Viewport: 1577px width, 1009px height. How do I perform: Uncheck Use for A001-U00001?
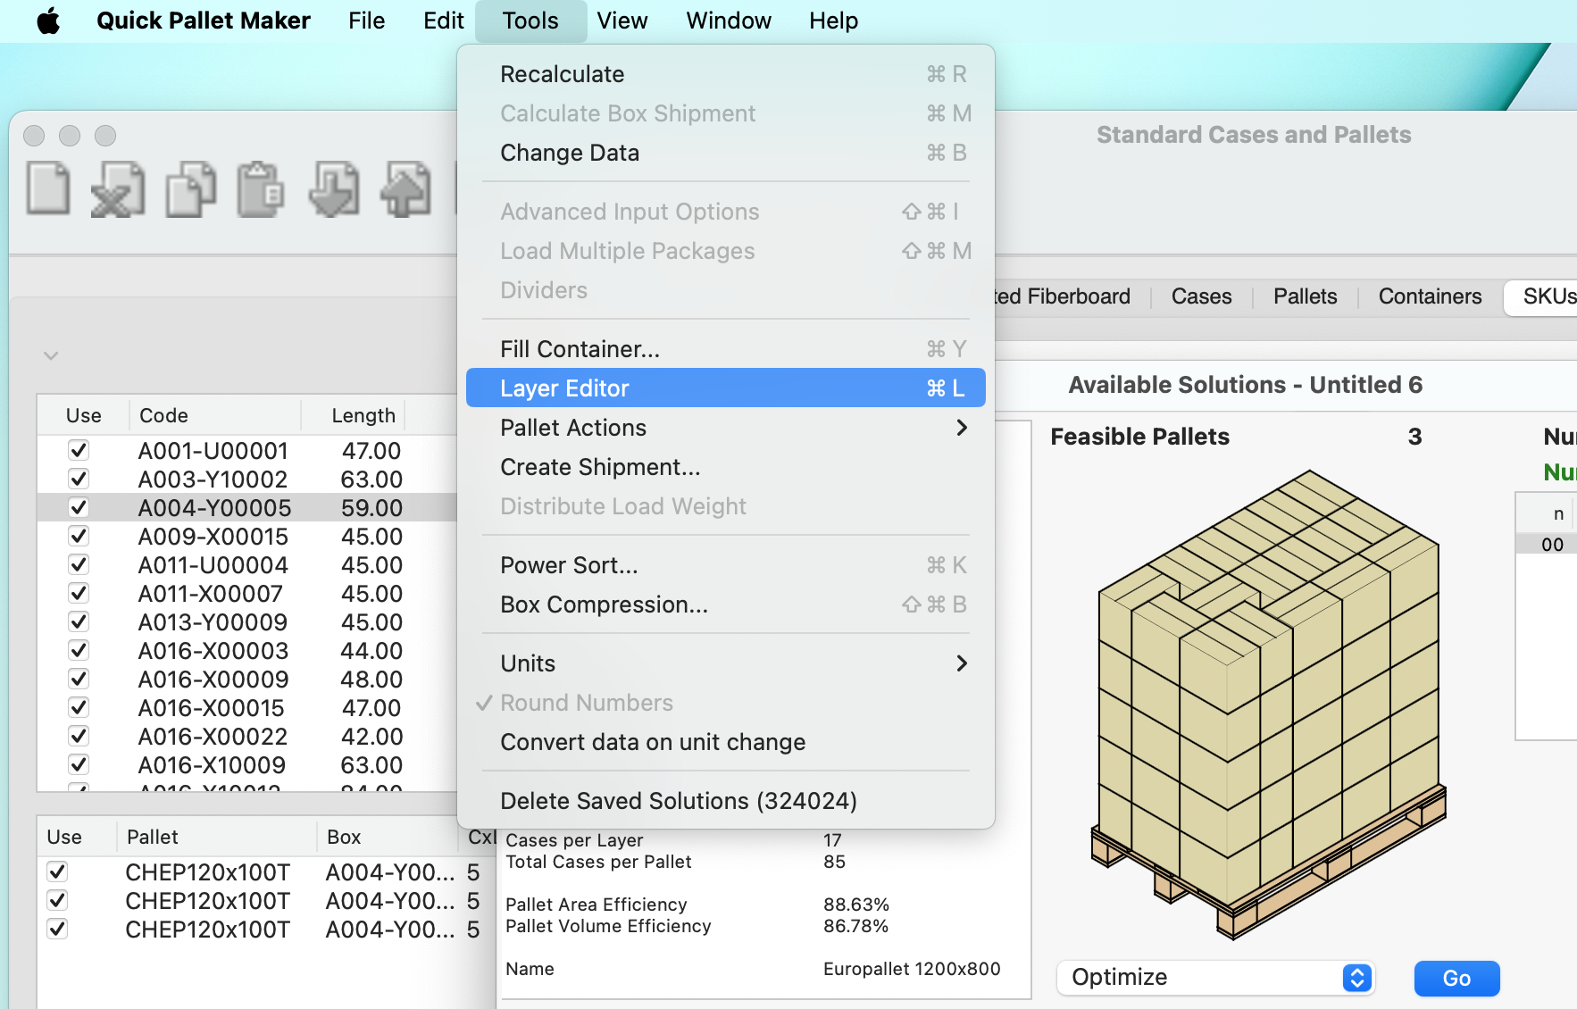click(79, 450)
